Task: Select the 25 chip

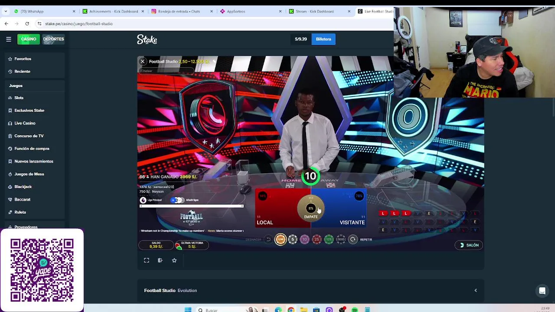Action: 317,239
